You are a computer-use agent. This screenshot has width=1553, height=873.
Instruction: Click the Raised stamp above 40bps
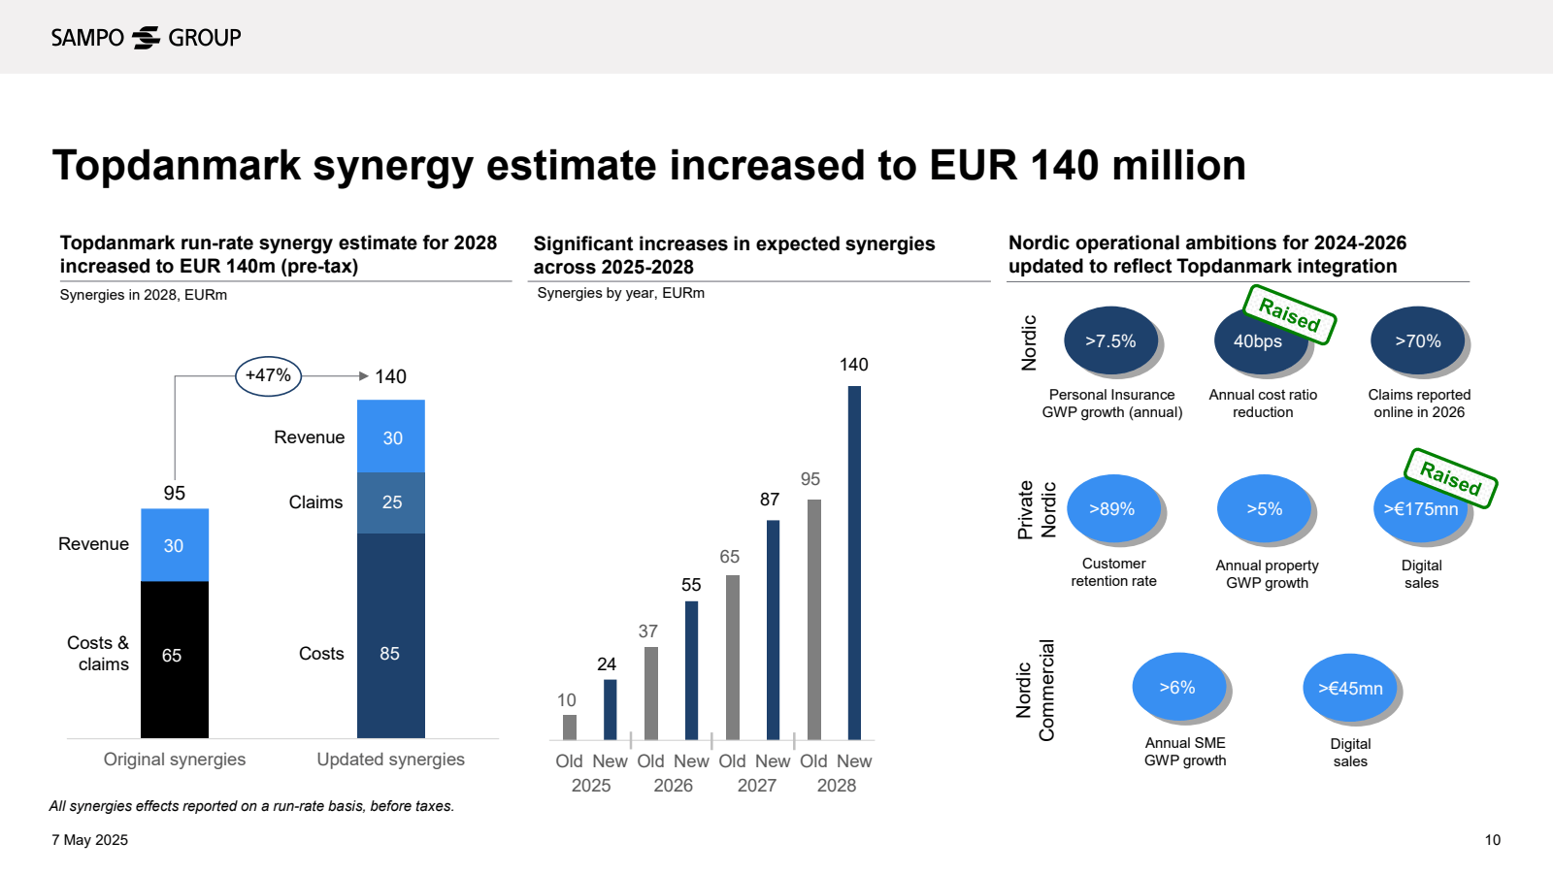(x=1290, y=314)
